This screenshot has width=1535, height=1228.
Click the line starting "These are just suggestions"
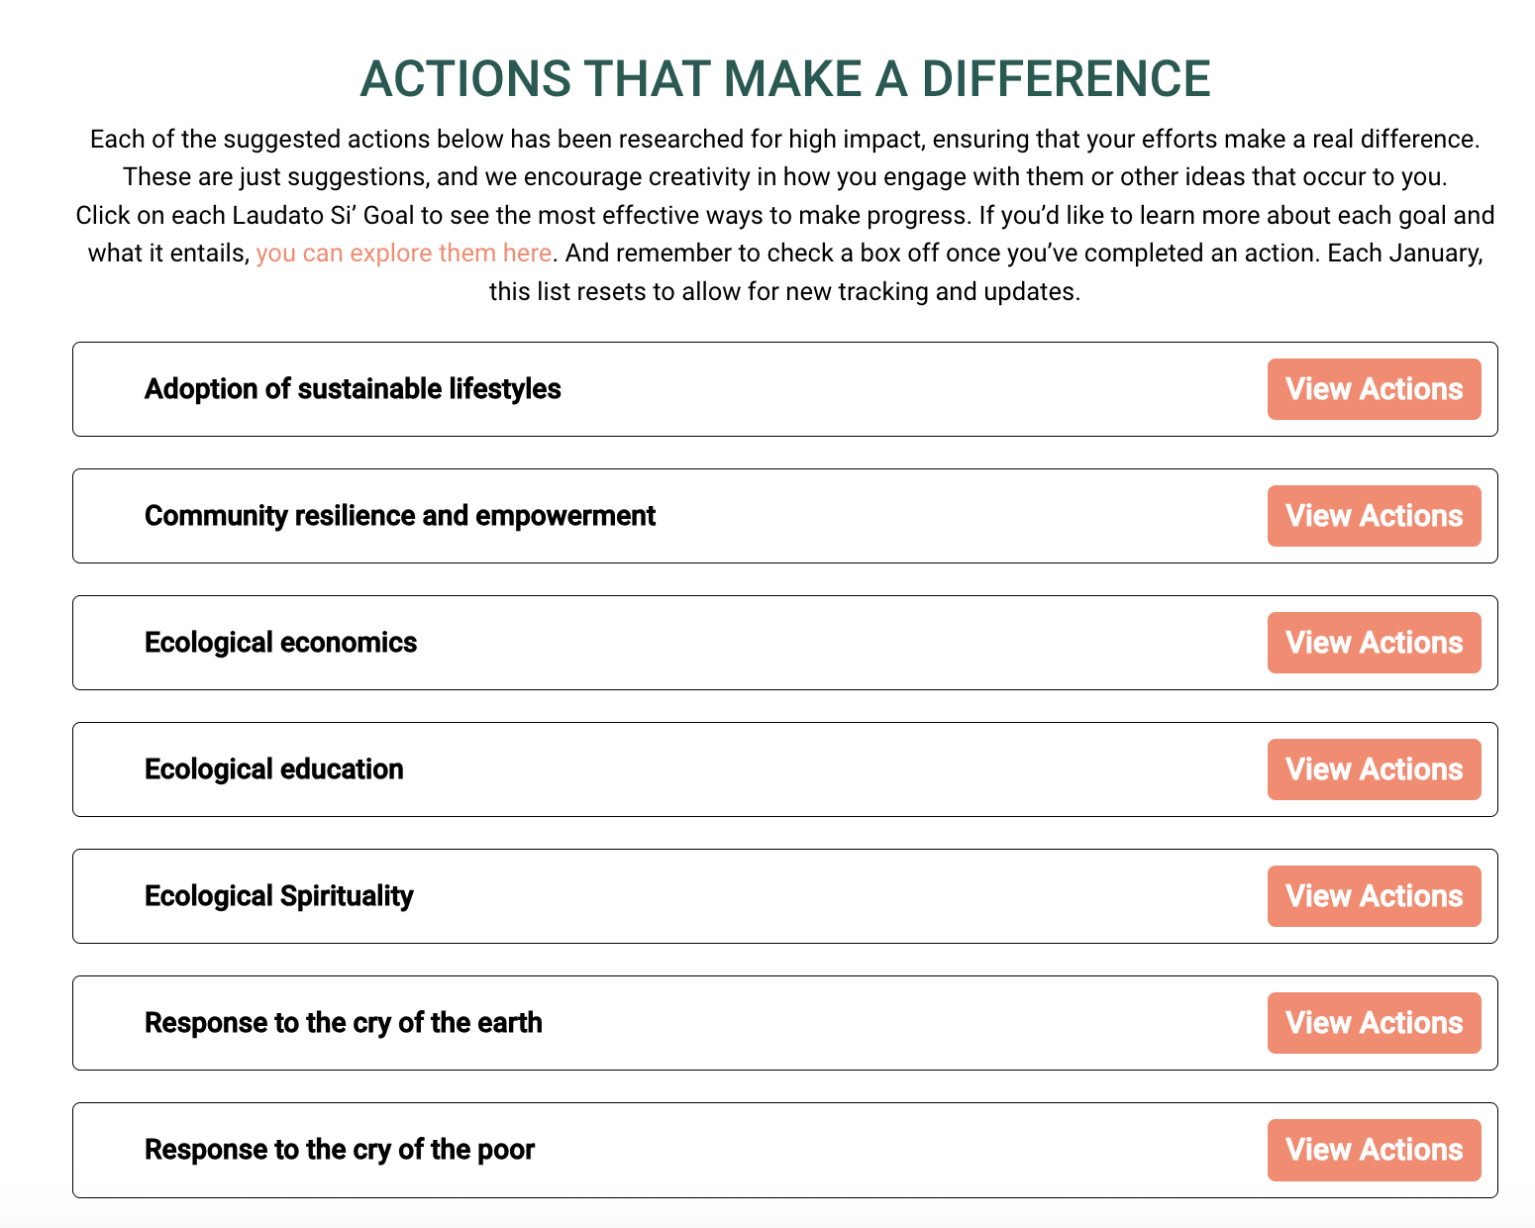tap(784, 177)
